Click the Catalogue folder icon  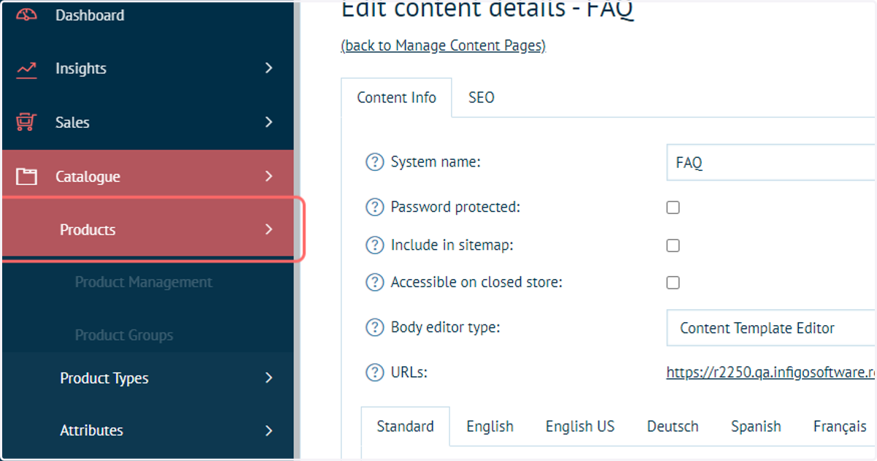point(26,176)
